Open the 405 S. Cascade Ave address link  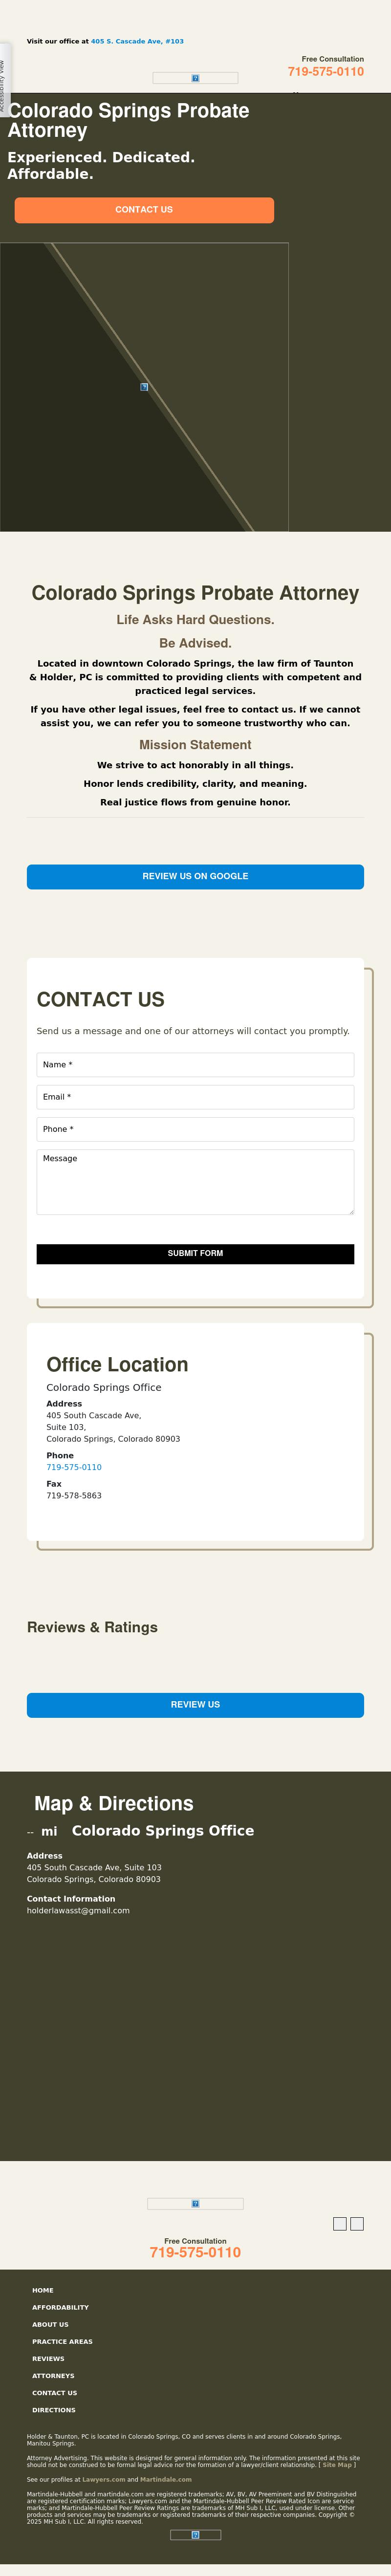pyautogui.click(x=137, y=42)
